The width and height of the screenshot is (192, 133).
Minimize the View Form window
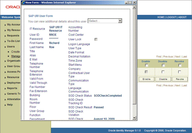(x=126, y=2)
